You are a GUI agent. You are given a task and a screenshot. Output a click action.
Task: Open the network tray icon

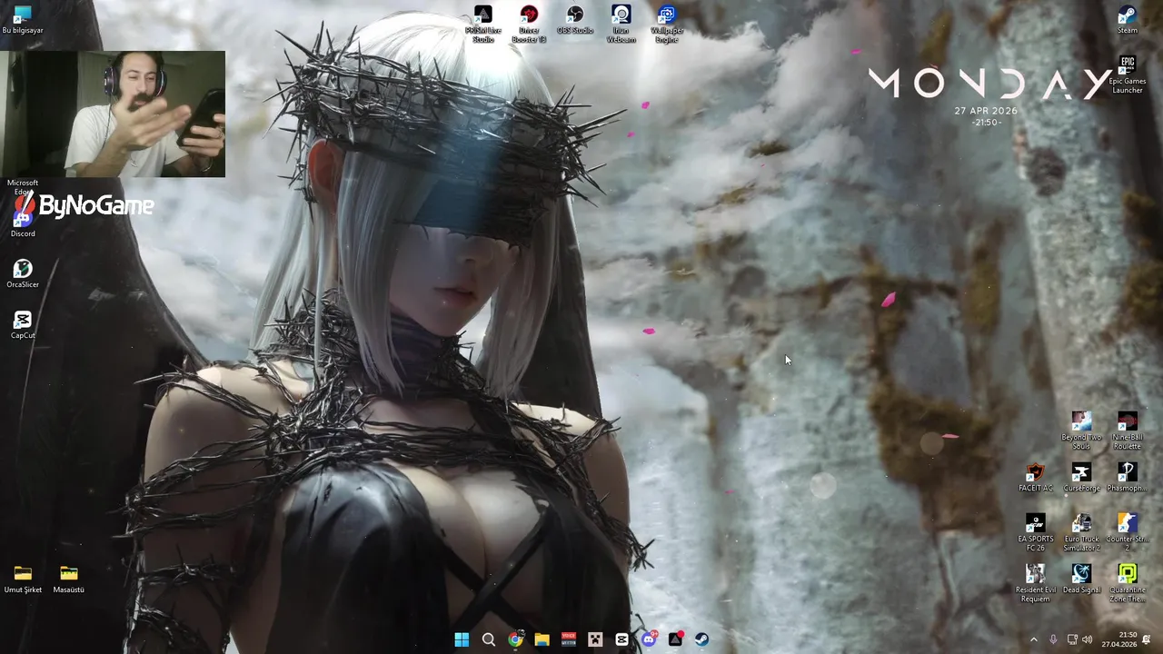[1072, 639]
